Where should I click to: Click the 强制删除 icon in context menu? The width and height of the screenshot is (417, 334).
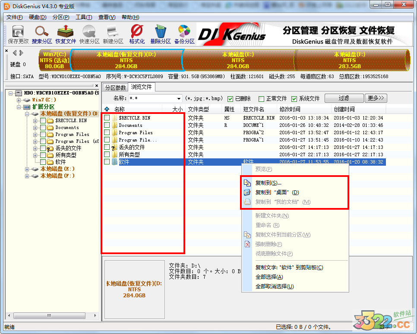(247, 244)
